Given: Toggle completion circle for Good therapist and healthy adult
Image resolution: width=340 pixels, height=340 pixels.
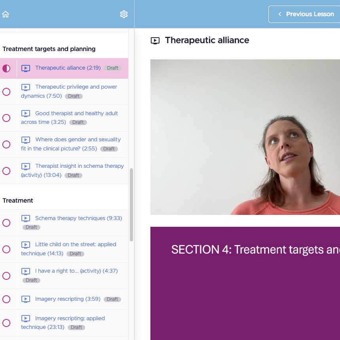Looking at the screenshot, I should point(6,118).
